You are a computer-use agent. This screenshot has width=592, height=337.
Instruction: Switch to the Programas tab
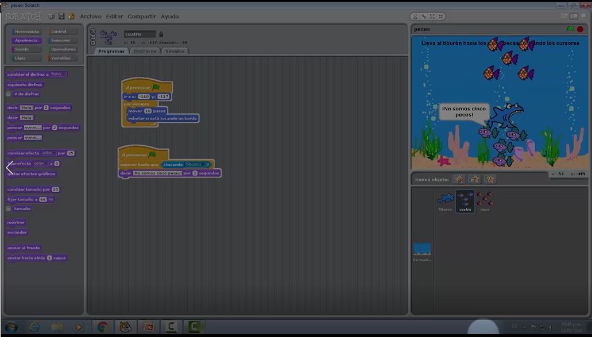click(111, 51)
